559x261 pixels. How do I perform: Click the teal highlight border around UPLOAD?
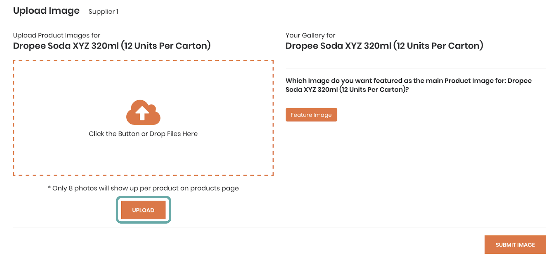click(143, 197)
